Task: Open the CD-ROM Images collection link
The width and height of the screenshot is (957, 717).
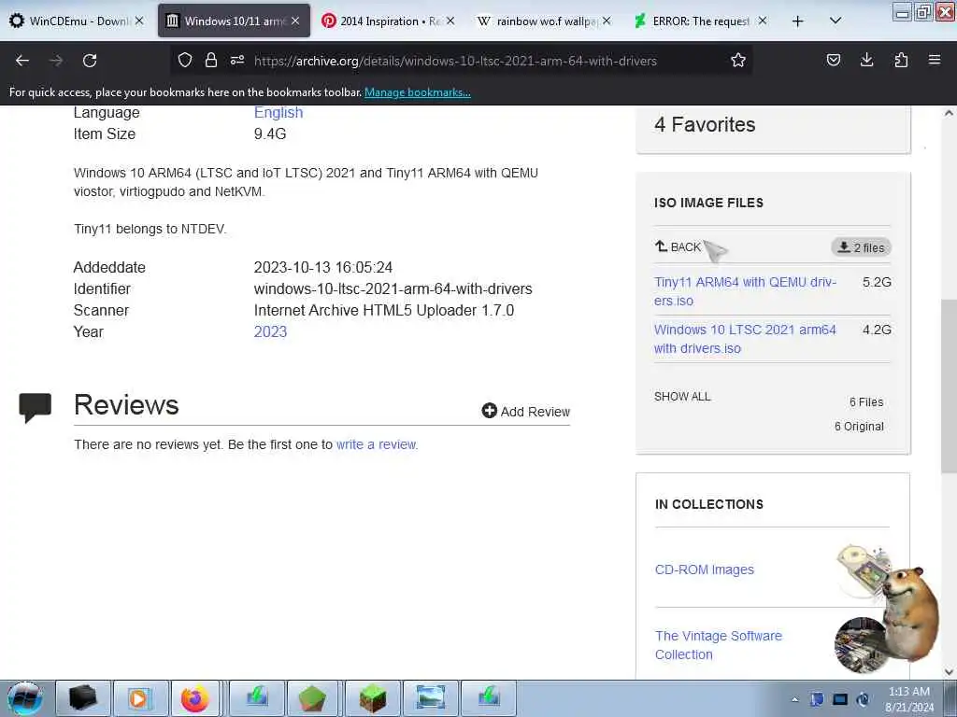Action: coord(705,570)
